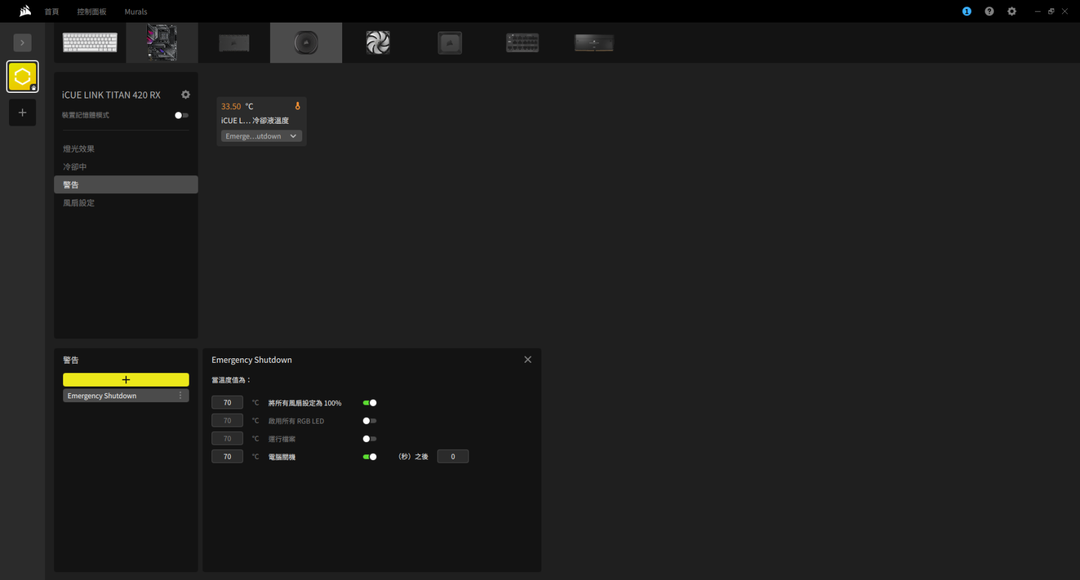Viewport: 1080px width, 580px height.
Task: Toggle the device memory mode switch
Action: tap(181, 115)
